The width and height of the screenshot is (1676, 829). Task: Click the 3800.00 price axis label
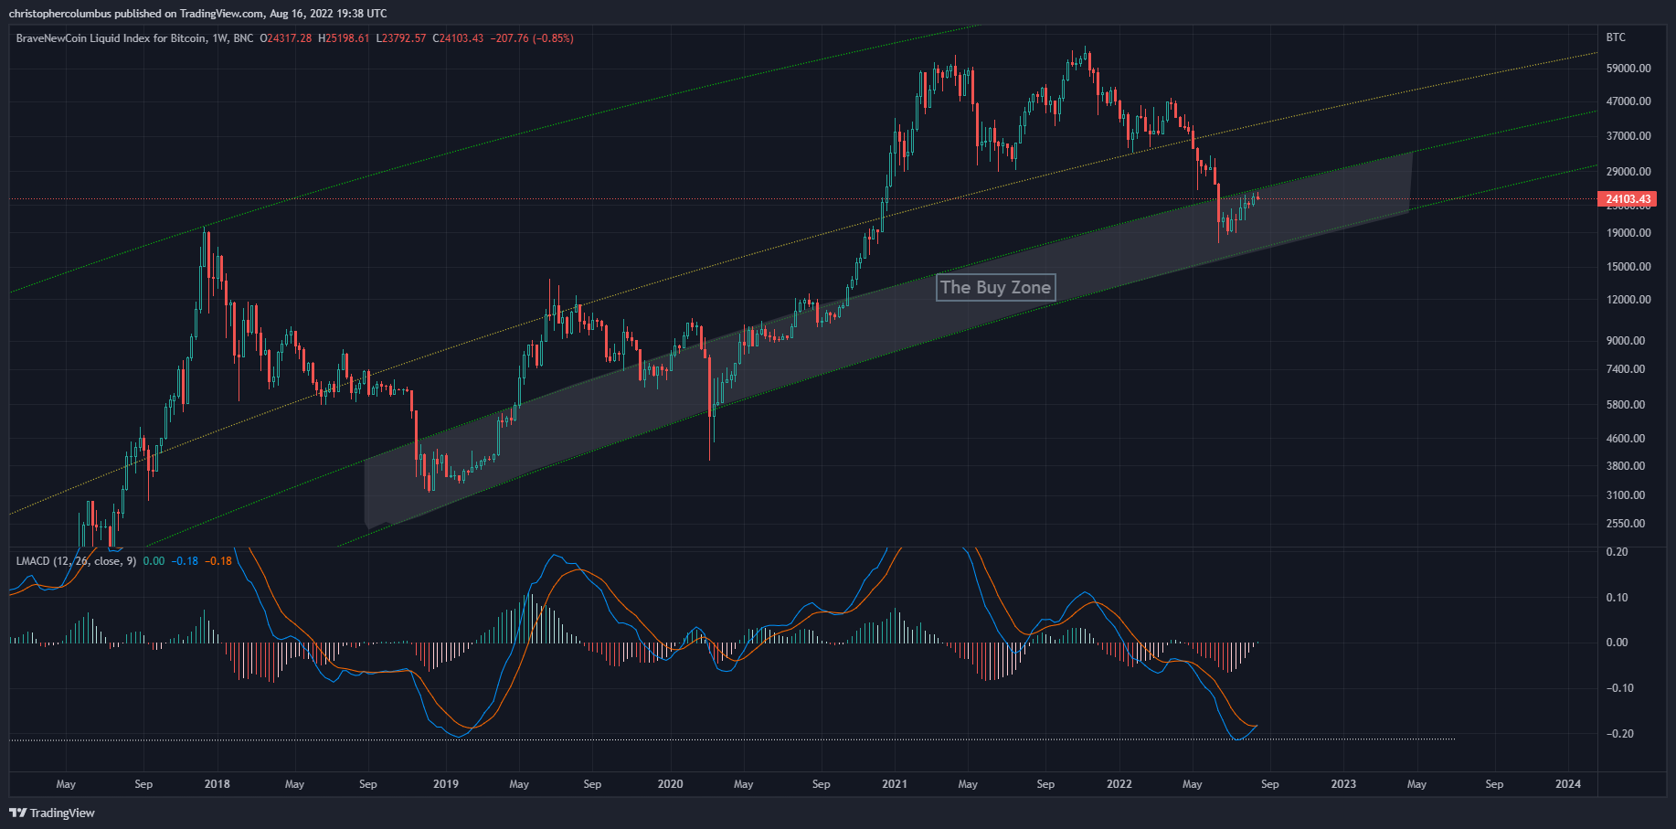tap(1626, 466)
